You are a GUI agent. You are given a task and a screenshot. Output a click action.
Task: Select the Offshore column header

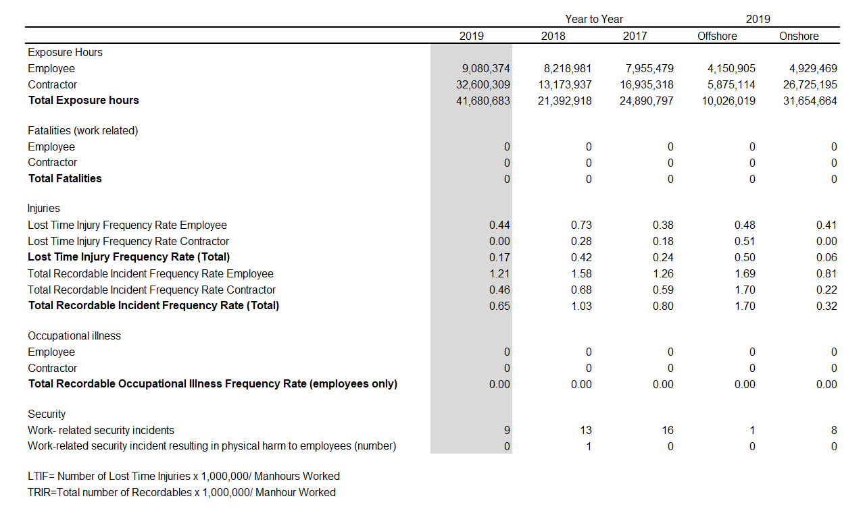click(x=717, y=36)
